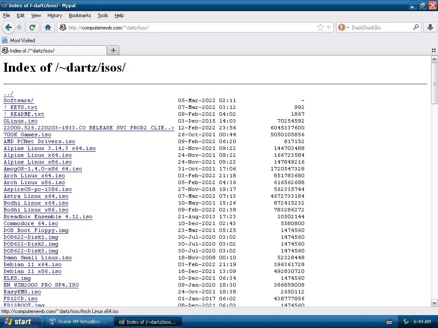Download Arch Linux x64.iso
Viewport: 438px width, 328px height.
[x=34, y=176]
